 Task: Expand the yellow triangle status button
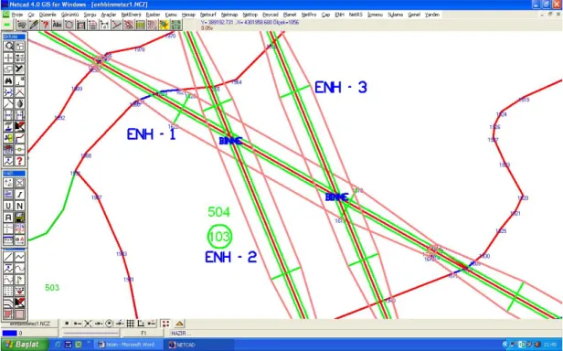click(x=179, y=324)
